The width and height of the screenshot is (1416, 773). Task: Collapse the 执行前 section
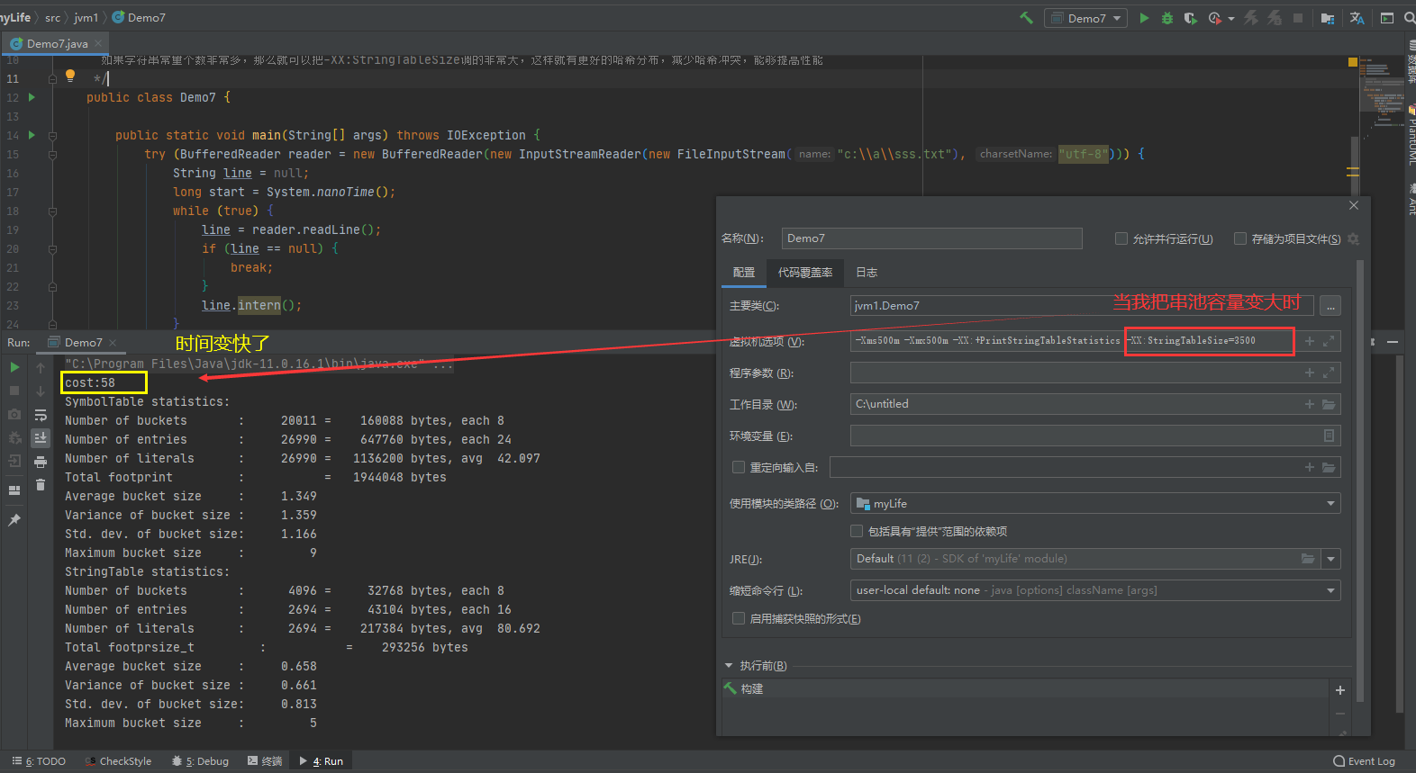(x=729, y=666)
